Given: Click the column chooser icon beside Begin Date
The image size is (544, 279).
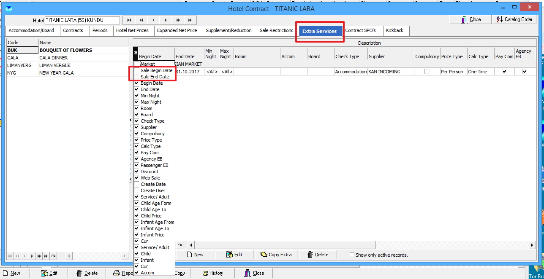Looking at the screenshot, I should pyautogui.click(x=136, y=53).
